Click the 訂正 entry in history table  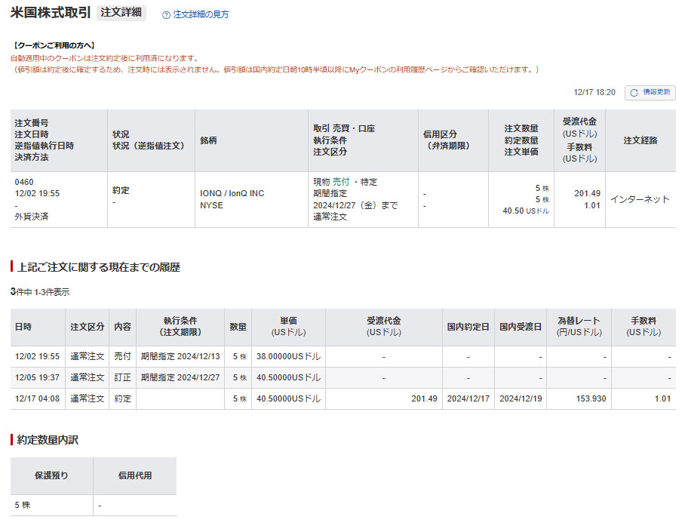[x=122, y=377]
